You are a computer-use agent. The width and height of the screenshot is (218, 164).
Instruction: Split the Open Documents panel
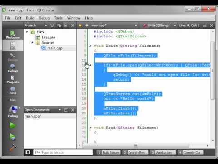[x=66, y=110]
